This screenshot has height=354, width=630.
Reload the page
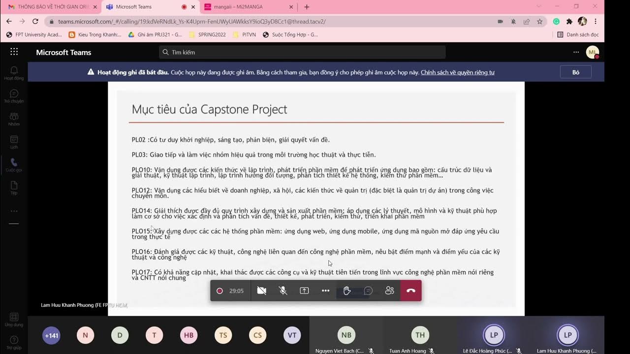coord(35,22)
